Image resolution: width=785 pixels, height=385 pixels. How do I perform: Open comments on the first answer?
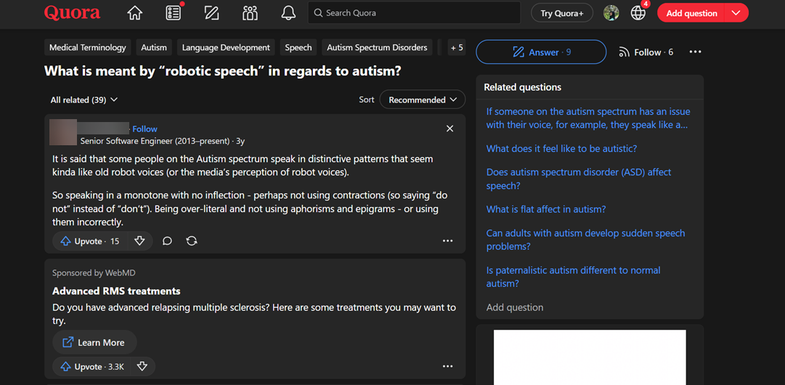(167, 241)
